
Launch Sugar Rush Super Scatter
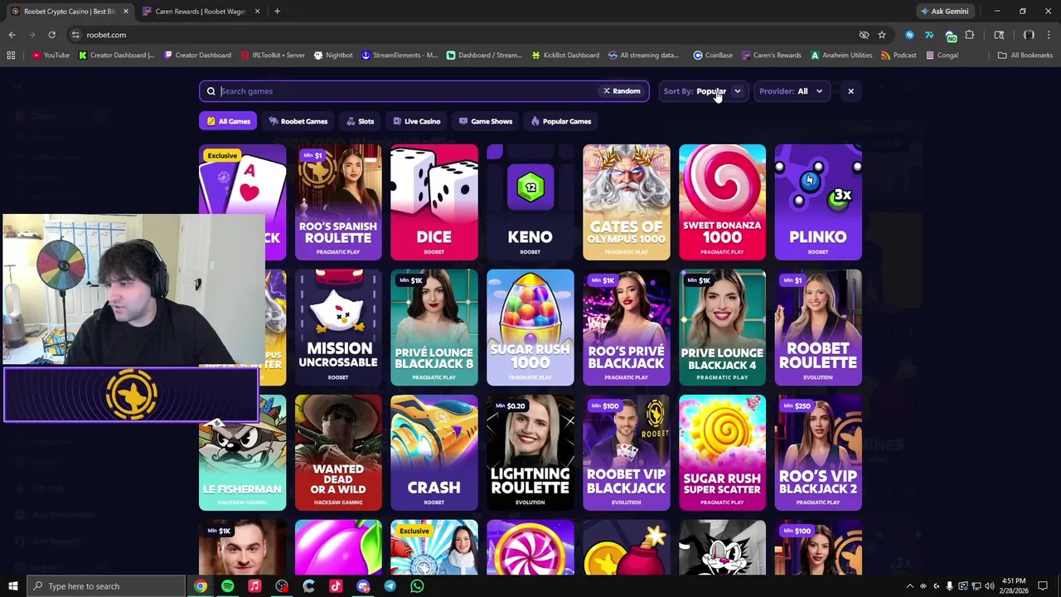(x=722, y=453)
